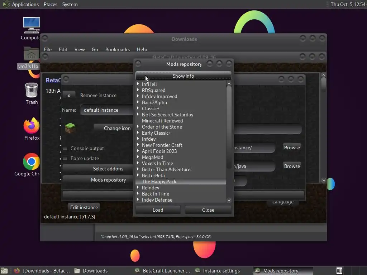Close the Mods repository via Close button
Image resolution: width=367 pixels, height=275 pixels.
(x=208, y=210)
